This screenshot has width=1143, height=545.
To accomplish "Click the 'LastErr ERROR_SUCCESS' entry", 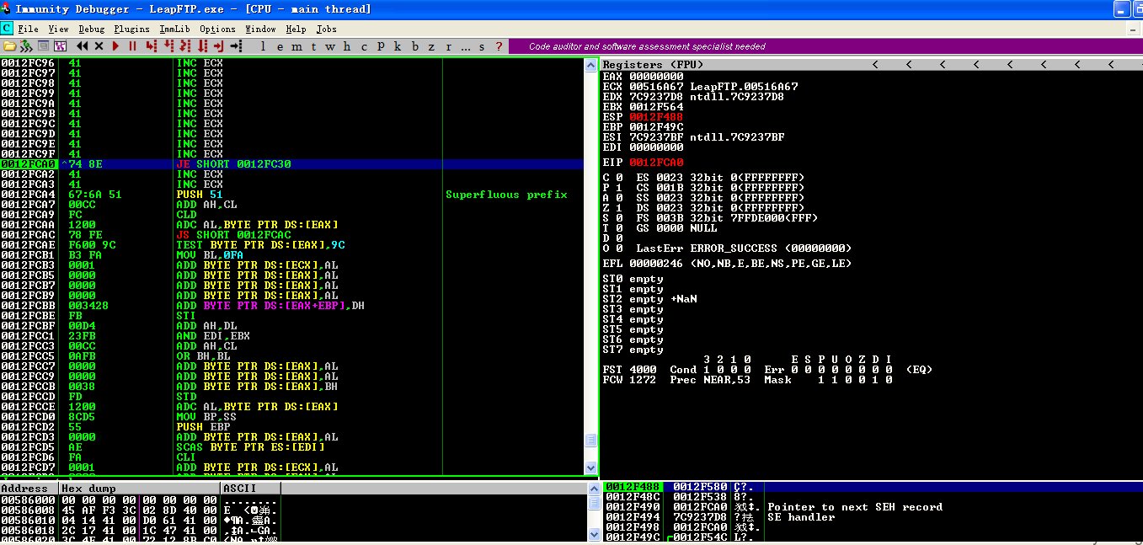I will pos(744,248).
